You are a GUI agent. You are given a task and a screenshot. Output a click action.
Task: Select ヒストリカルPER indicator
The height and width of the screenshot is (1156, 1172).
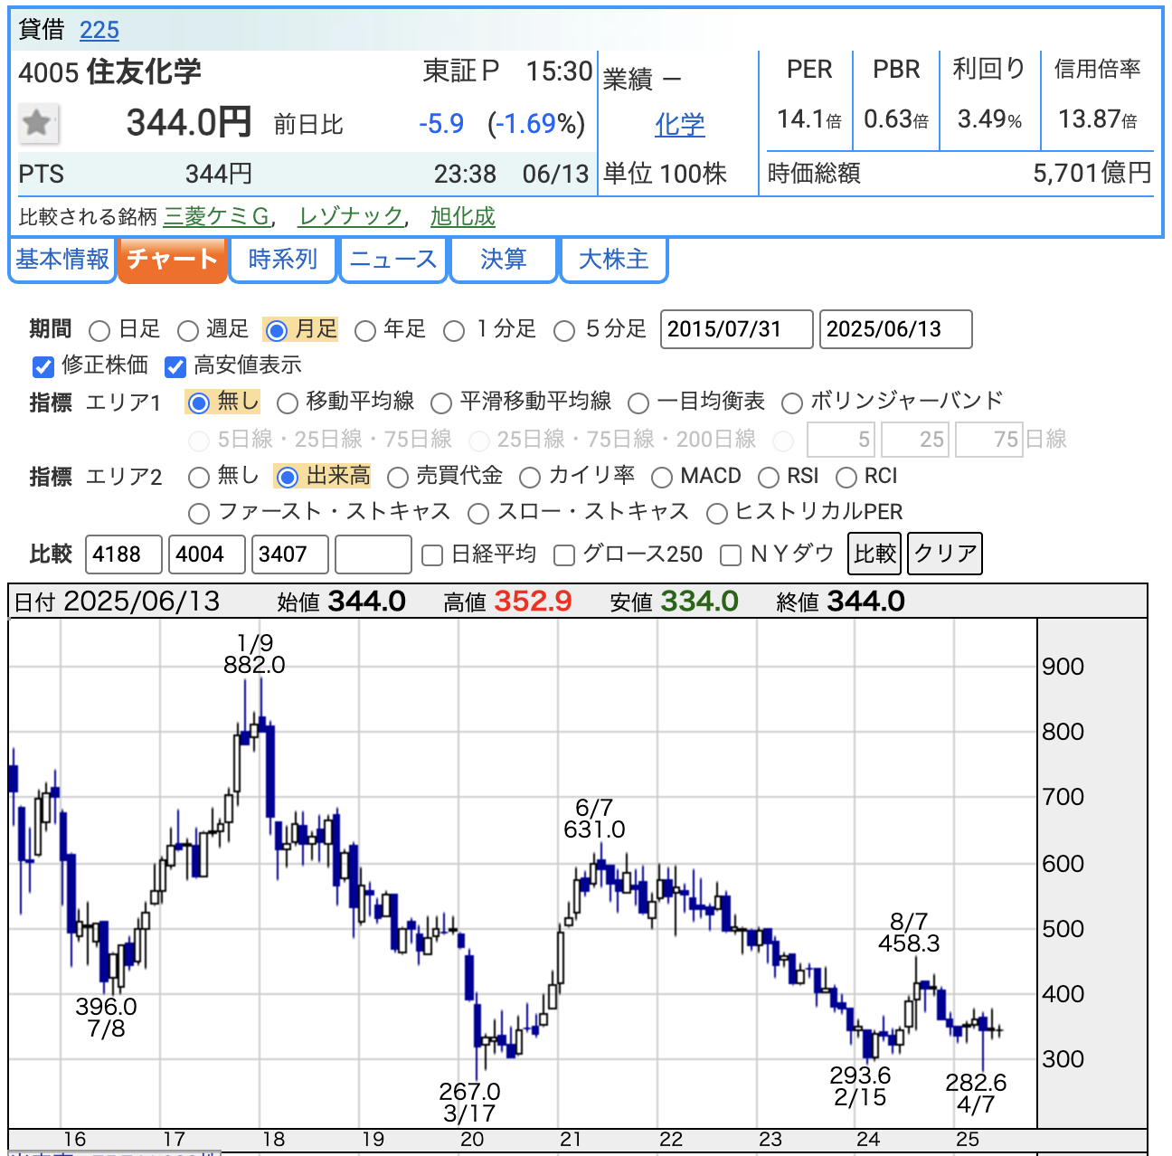click(717, 514)
